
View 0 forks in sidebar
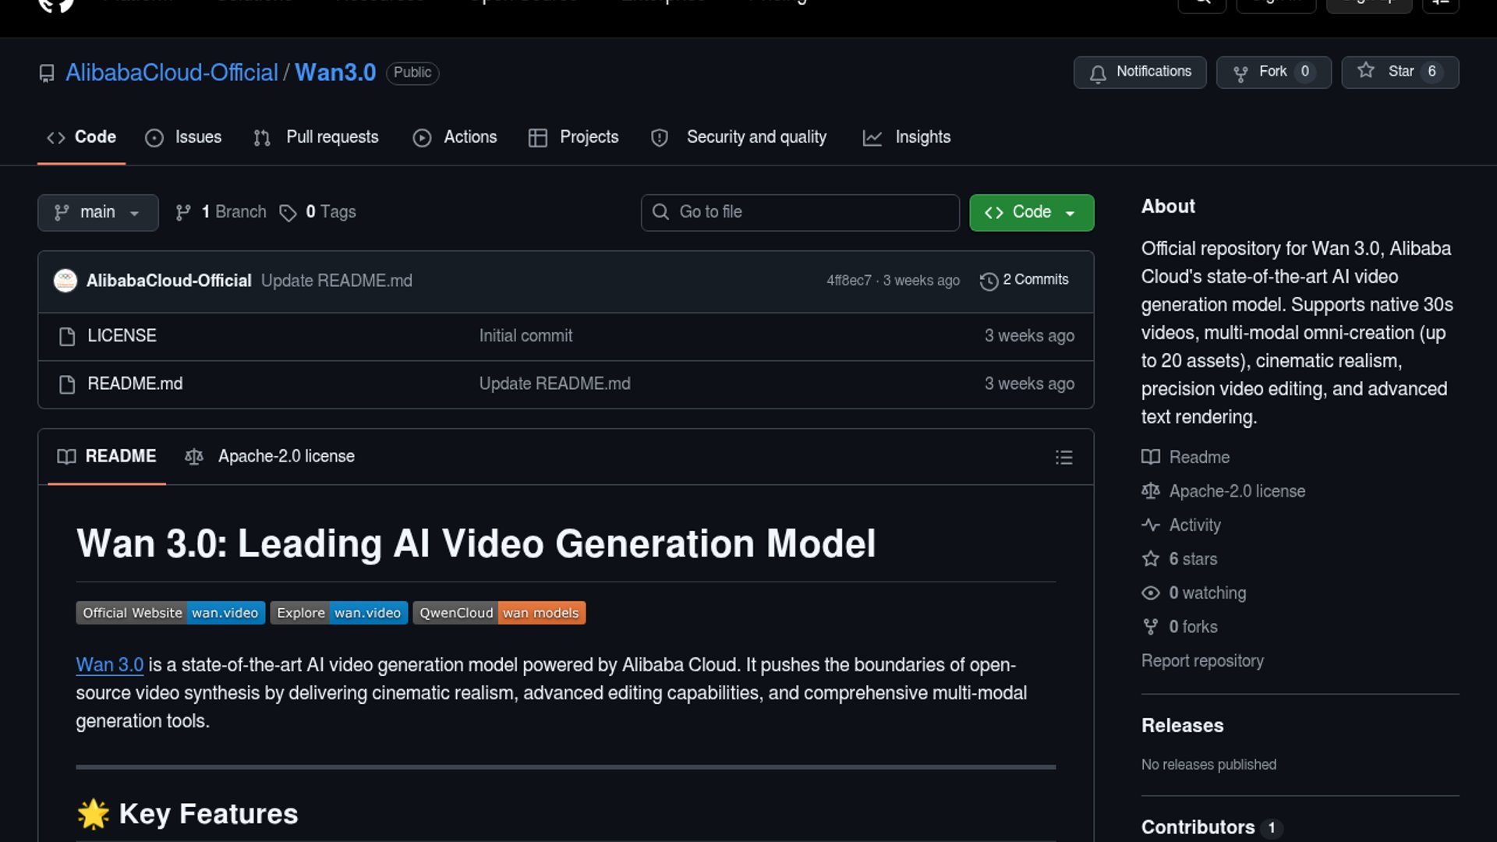1193,627
